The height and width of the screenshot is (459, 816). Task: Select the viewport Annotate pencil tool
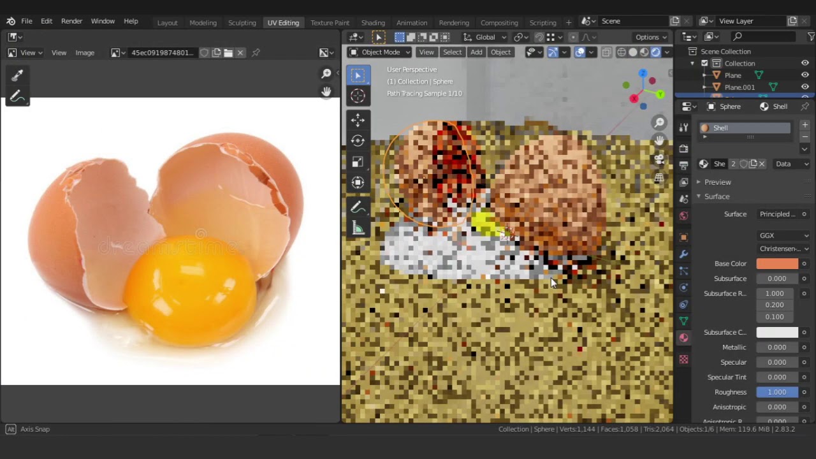358,207
